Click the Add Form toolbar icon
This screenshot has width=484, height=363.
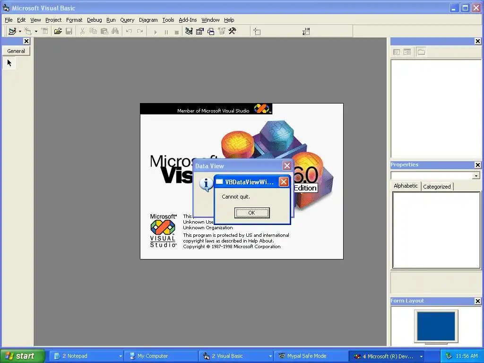tap(28, 31)
